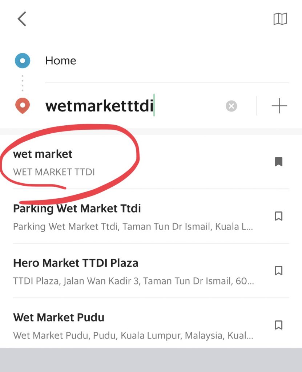This screenshot has height=372, width=302.
Task: Open the map view icon
Action: (x=280, y=19)
